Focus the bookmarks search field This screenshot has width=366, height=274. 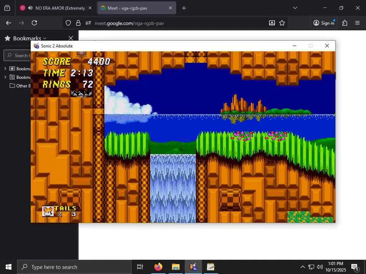click(17, 55)
